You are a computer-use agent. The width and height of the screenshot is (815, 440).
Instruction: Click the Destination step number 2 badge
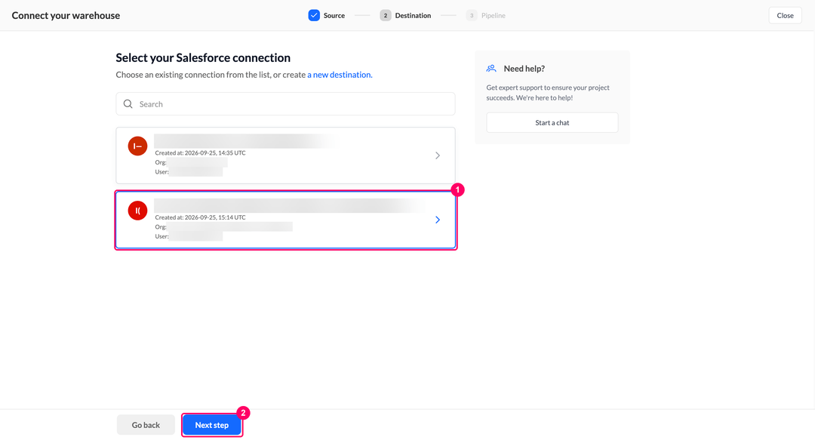[x=385, y=15]
